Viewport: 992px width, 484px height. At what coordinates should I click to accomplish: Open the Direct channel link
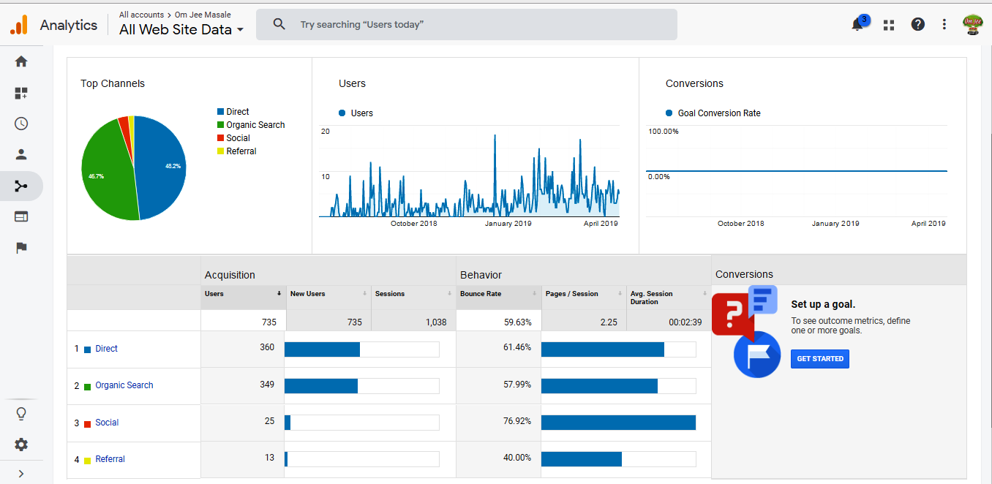[106, 349]
